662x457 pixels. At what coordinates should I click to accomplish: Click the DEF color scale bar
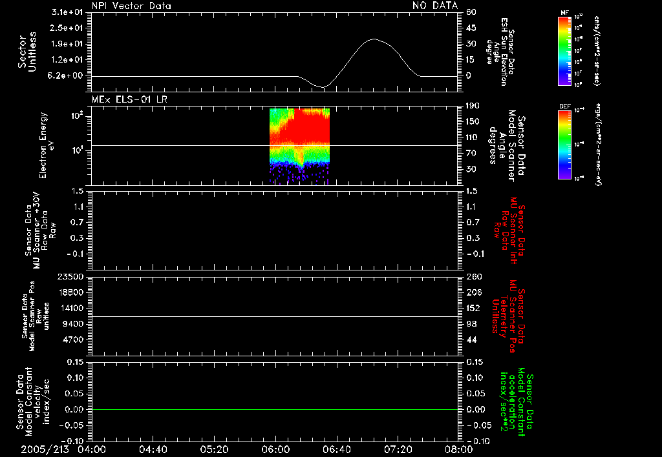564,145
